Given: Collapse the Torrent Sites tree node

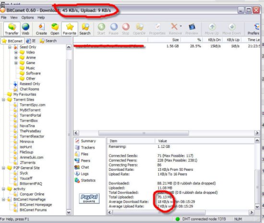Looking at the screenshot, I should pyautogui.click(x=3, y=100).
